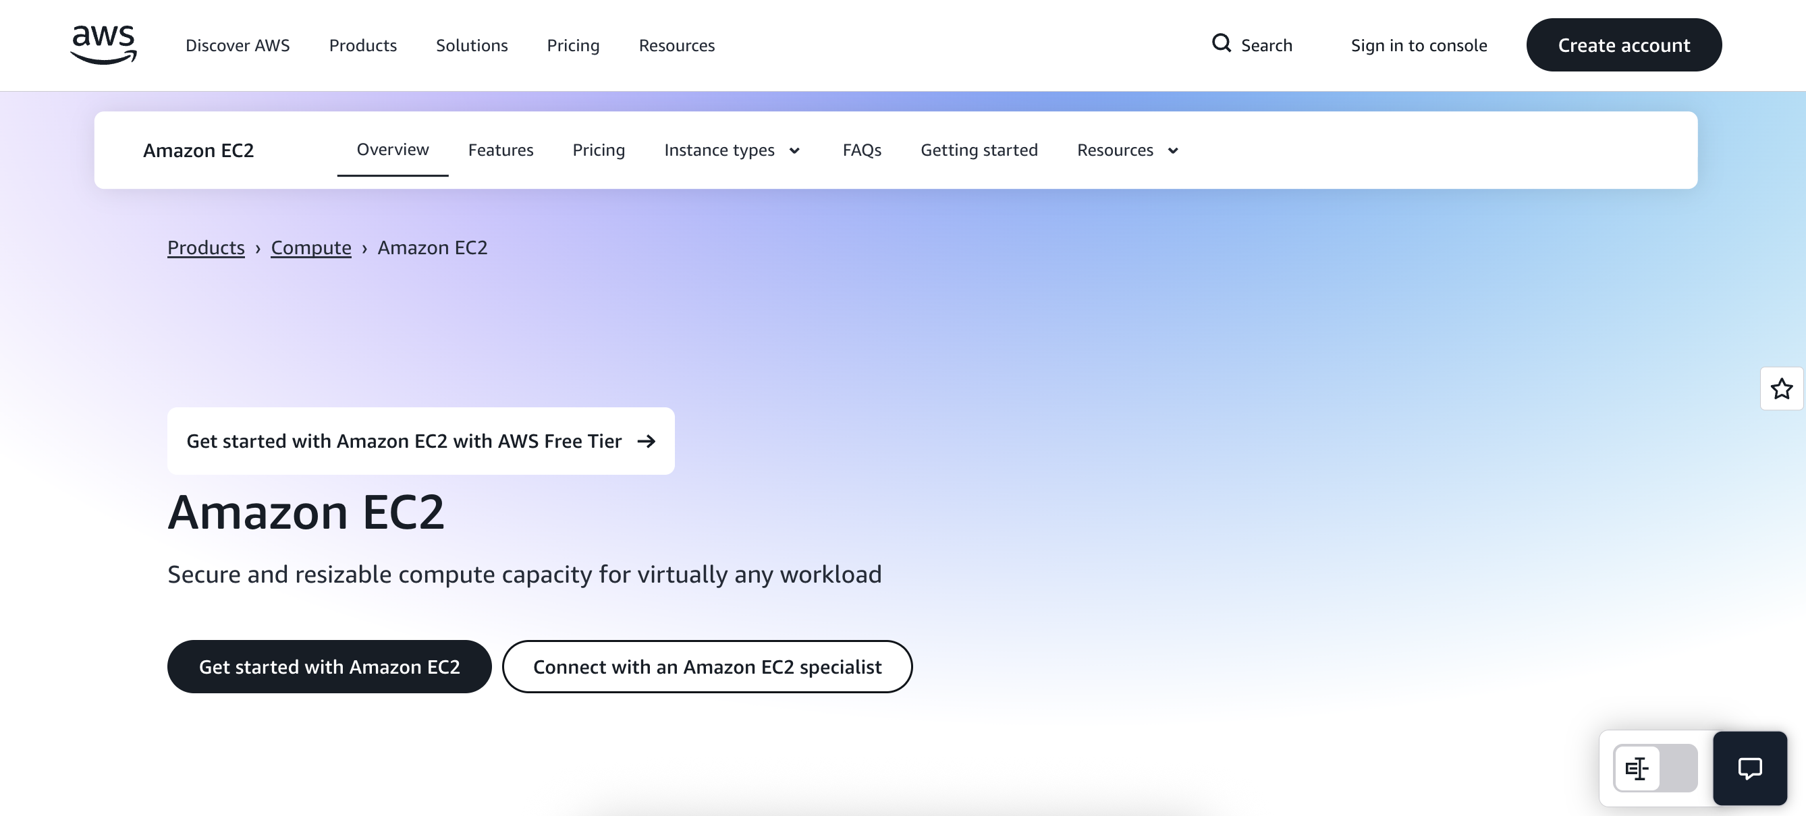Click the AWS logo
Screen dimensions: 1806x816
(x=103, y=45)
